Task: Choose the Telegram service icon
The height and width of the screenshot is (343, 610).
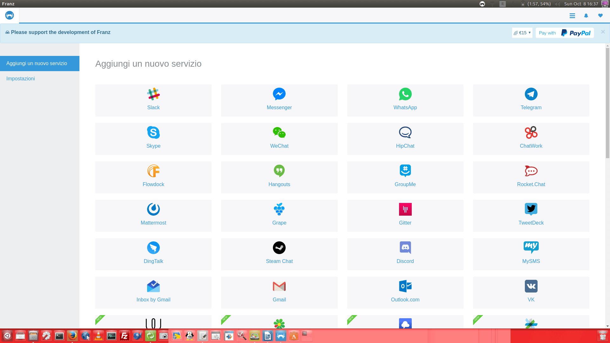Action: click(x=531, y=94)
